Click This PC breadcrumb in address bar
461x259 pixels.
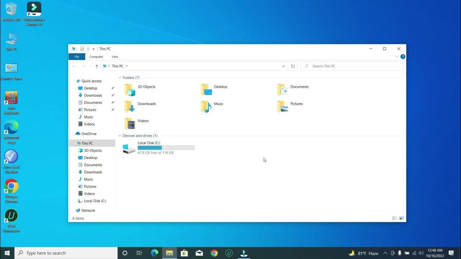(x=117, y=66)
